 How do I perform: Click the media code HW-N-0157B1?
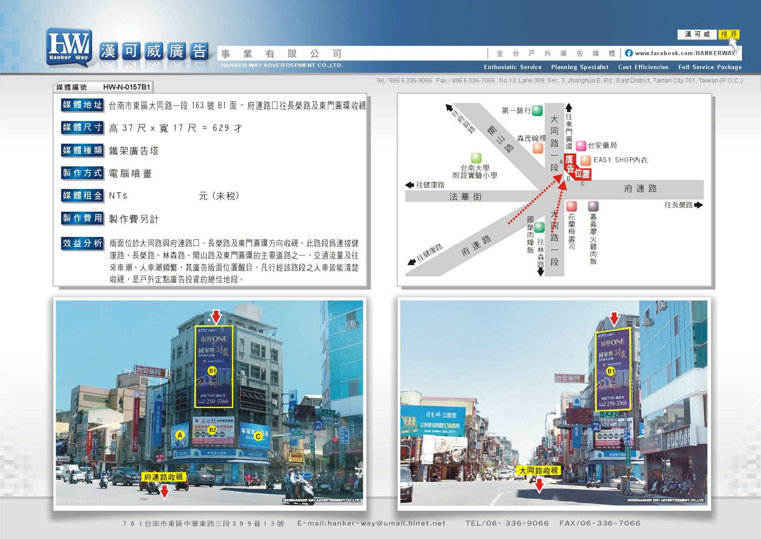point(127,87)
